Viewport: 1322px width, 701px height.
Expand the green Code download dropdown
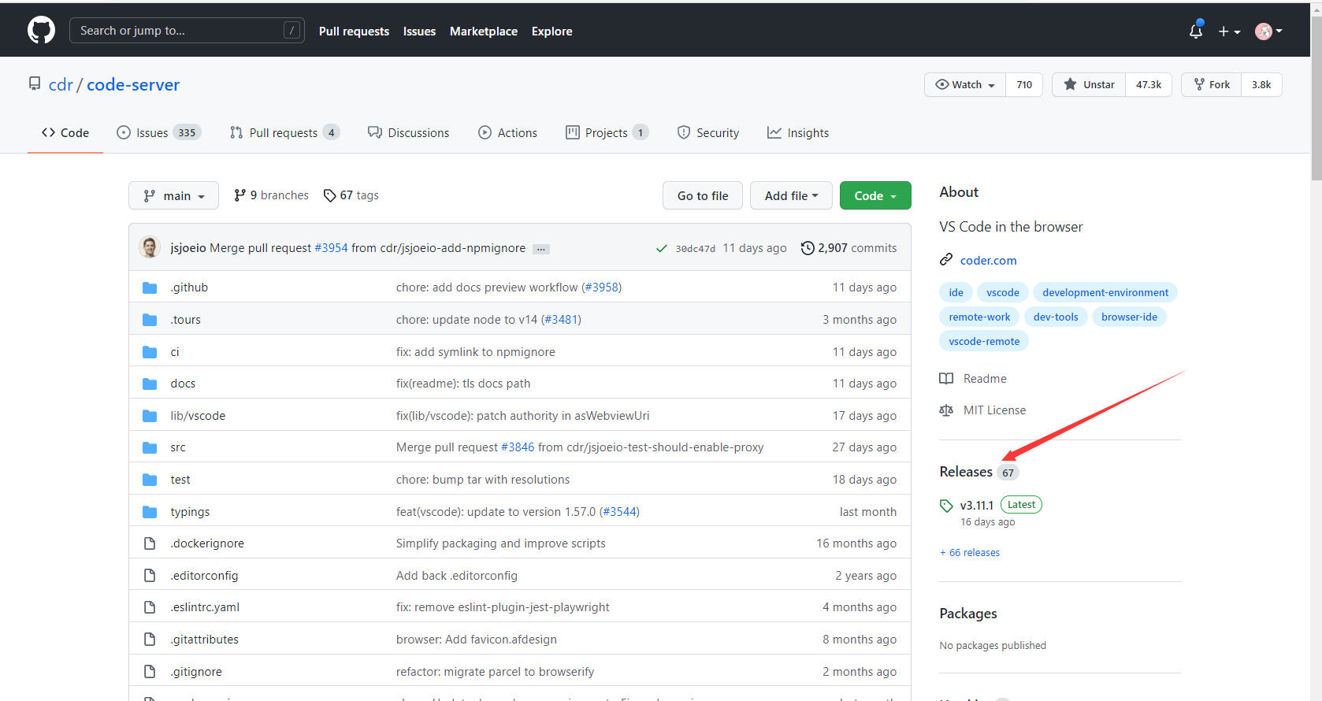(x=875, y=196)
